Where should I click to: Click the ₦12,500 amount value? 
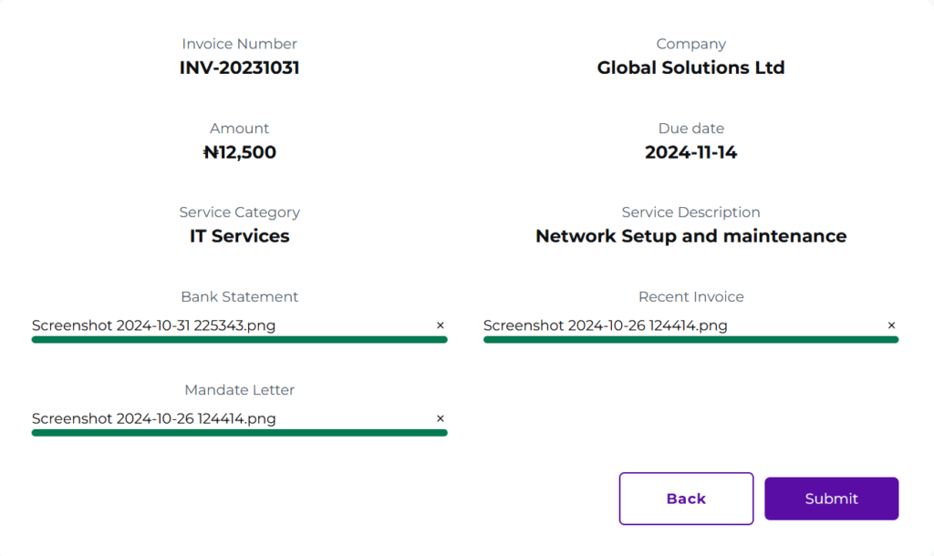[239, 152]
